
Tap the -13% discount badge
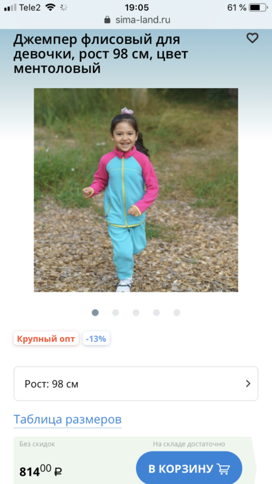96,339
